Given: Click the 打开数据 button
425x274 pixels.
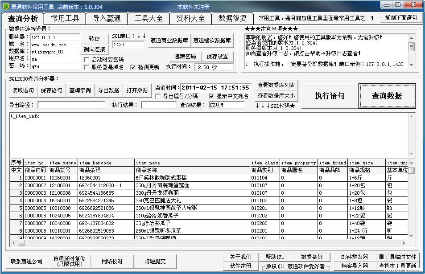Looking at the screenshot, I should click(137, 90).
